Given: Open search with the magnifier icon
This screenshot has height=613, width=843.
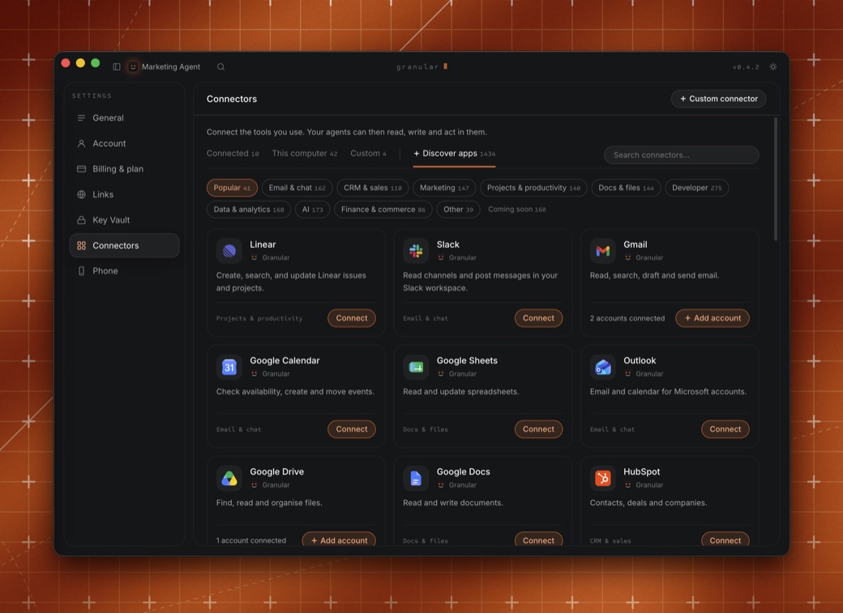Looking at the screenshot, I should click(x=221, y=66).
